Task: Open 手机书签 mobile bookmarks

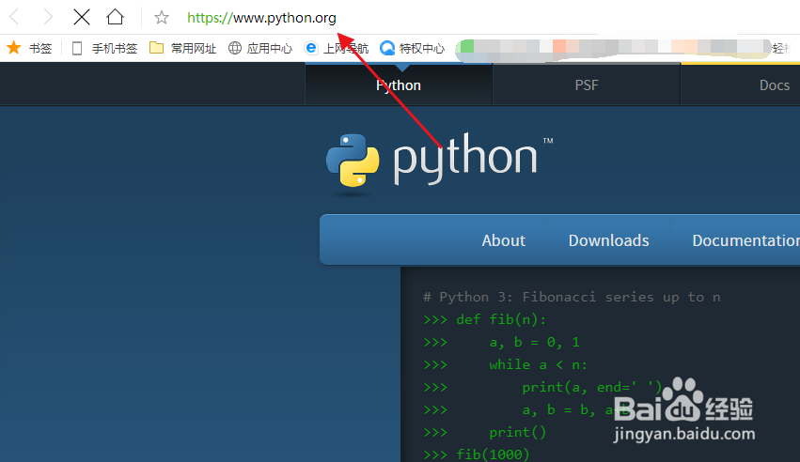Action: (x=104, y=49)
